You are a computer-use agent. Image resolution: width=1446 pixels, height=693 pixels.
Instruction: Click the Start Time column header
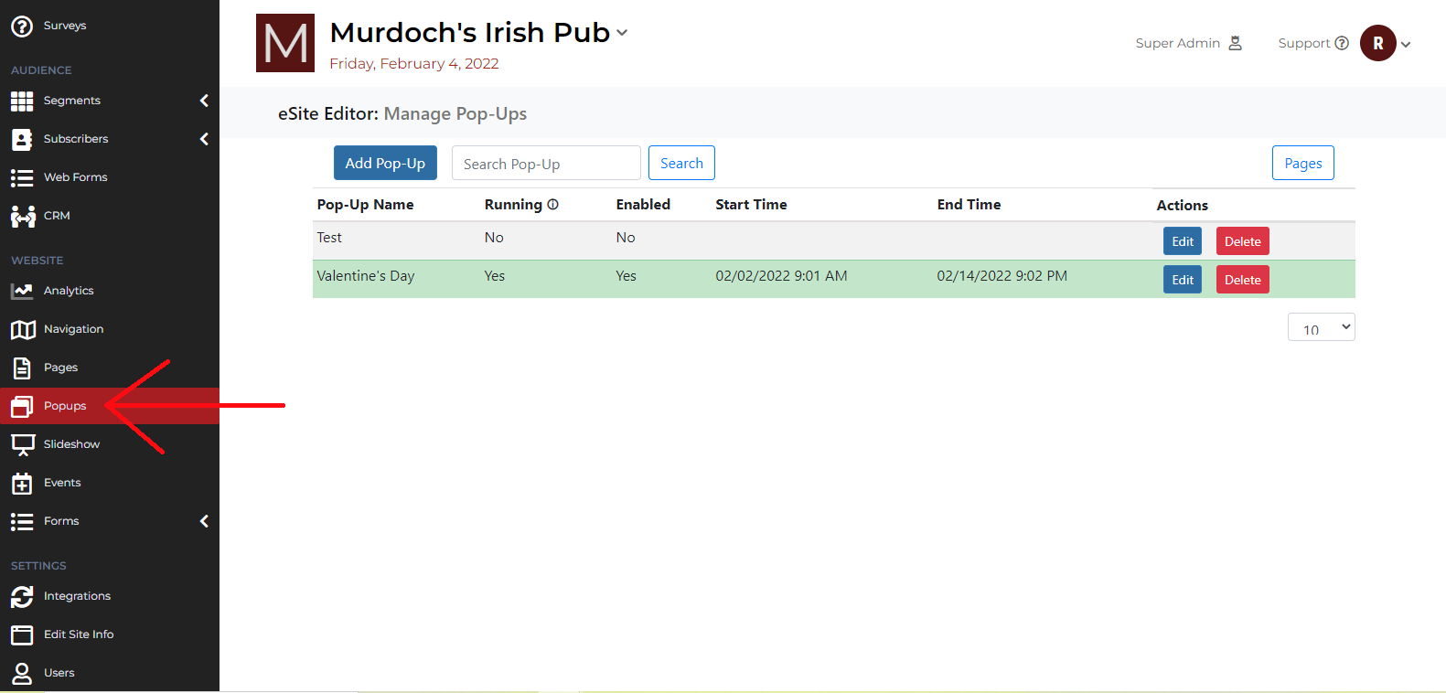coord(751,205)
